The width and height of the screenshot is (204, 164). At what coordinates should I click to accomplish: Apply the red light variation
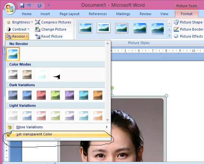pyautogui.click(x=41, y=116)
